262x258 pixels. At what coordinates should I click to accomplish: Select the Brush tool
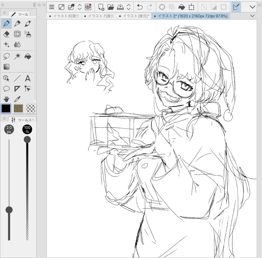[x=28, y=24]
